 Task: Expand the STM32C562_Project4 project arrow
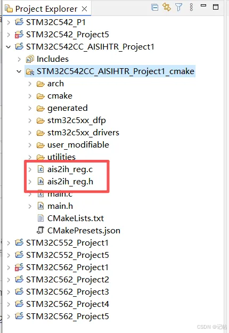pos(9,304)
